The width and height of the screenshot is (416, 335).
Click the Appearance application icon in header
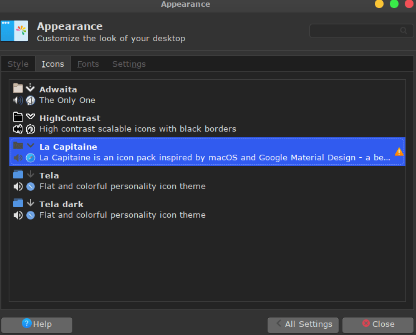click(14, 31)
